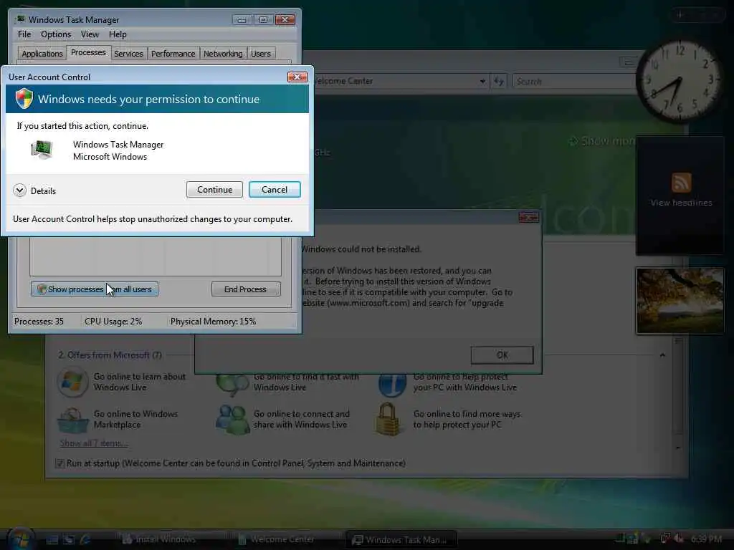Open the View menu in Task Manager
The height and width of the screenshot is (550, 734).
[x=90, y=34]
